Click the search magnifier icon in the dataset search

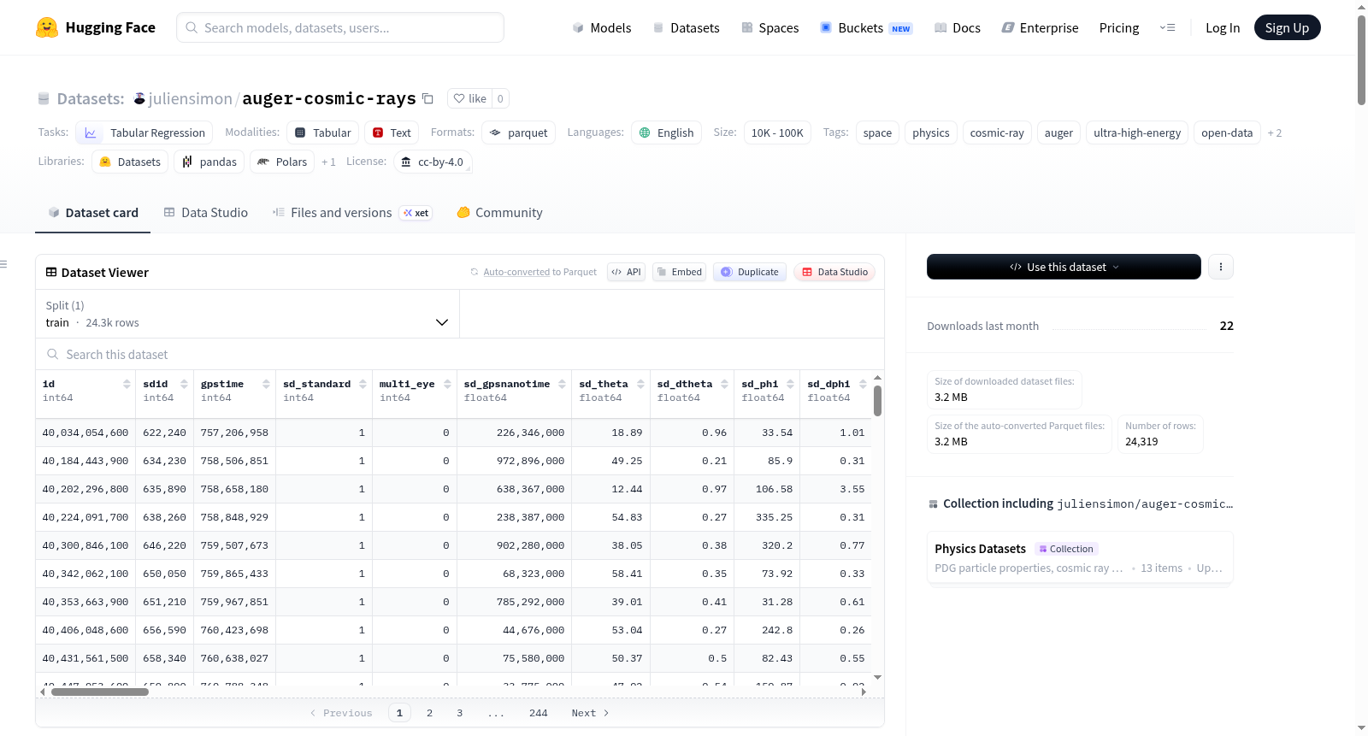pos(53,354)
